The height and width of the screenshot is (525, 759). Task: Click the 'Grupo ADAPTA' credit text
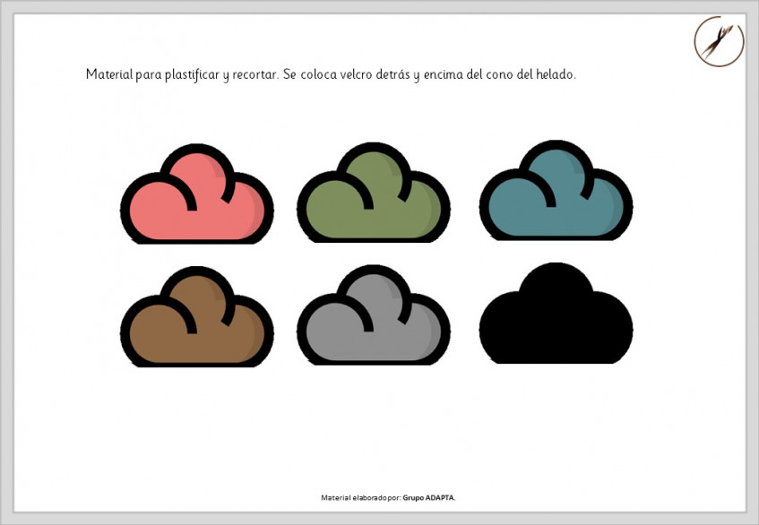[x=429, y=497]
